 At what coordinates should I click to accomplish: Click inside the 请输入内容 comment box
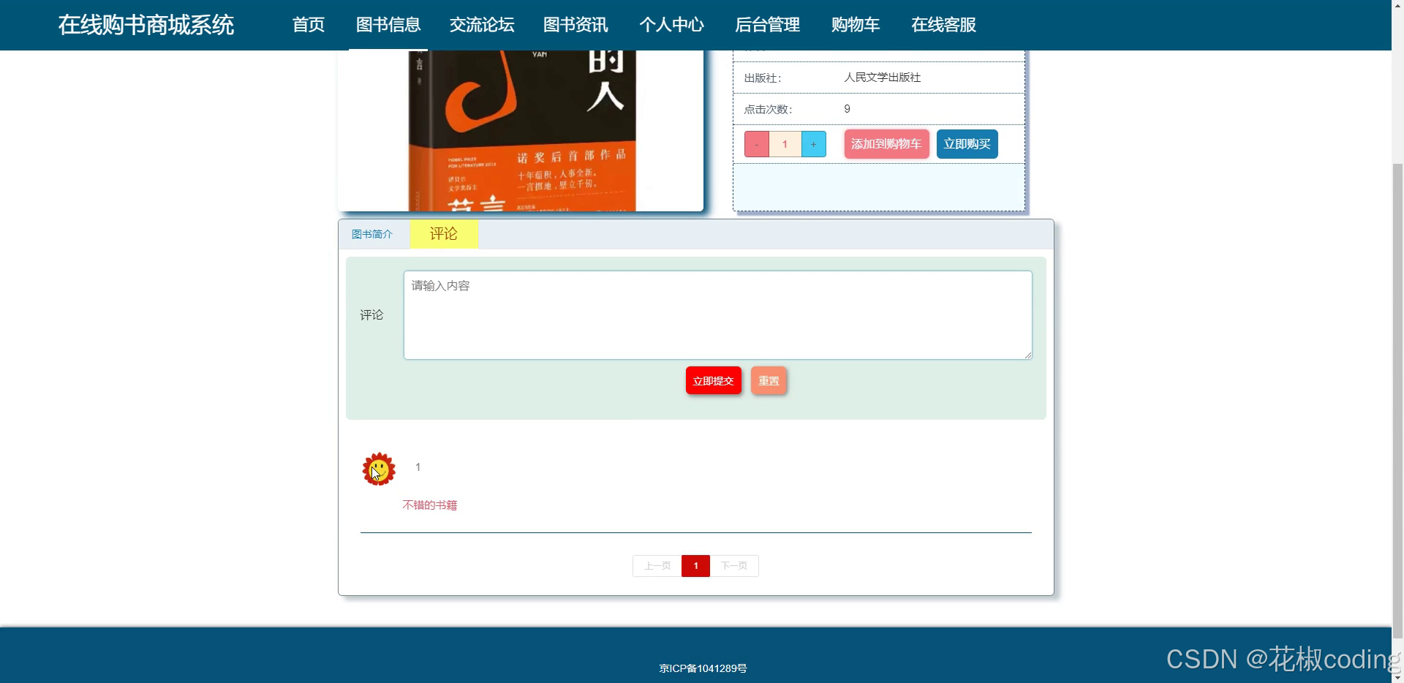tap(717, 314)
